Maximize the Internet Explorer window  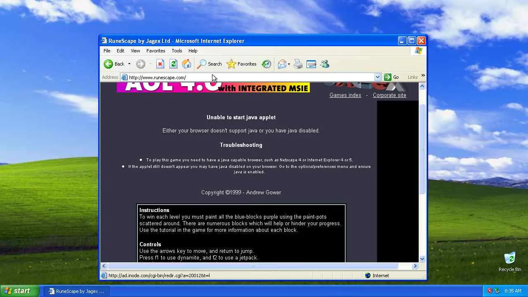tap(412, 41)
